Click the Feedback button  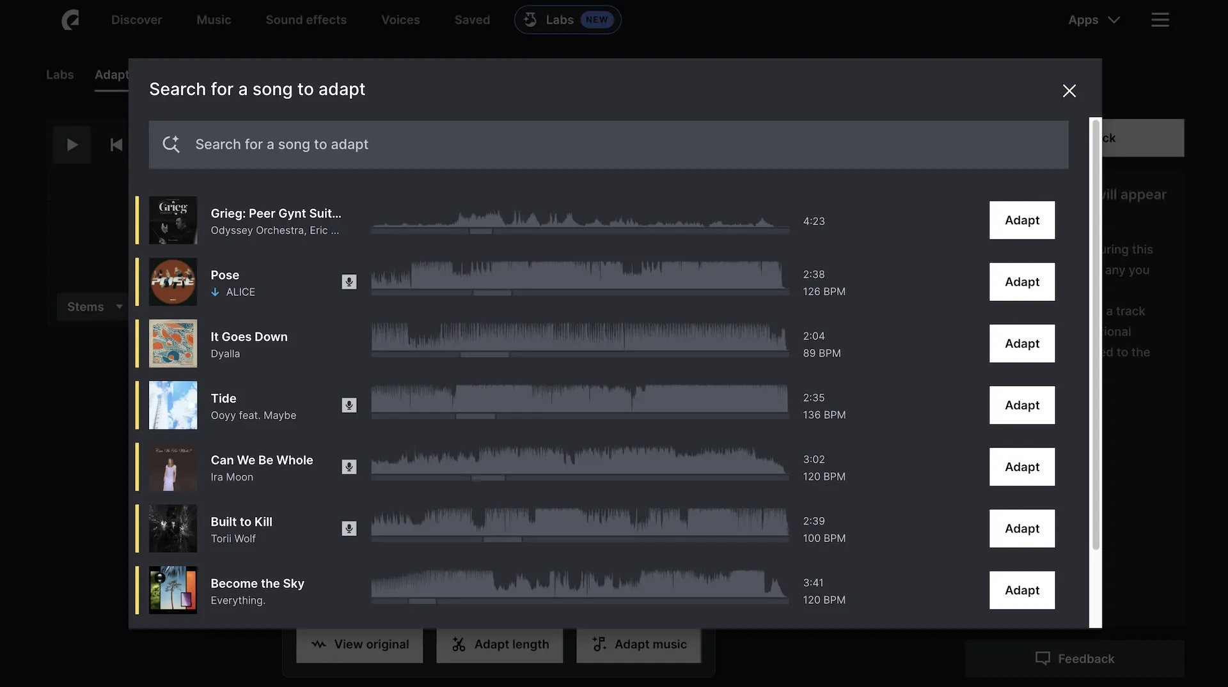[x=1075, y=658]
